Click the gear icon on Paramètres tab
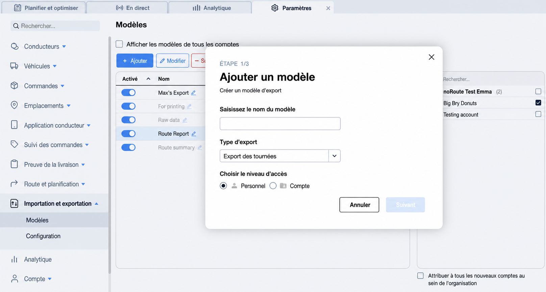Viewport: 546px width, 292px height. tap(275, 8)
